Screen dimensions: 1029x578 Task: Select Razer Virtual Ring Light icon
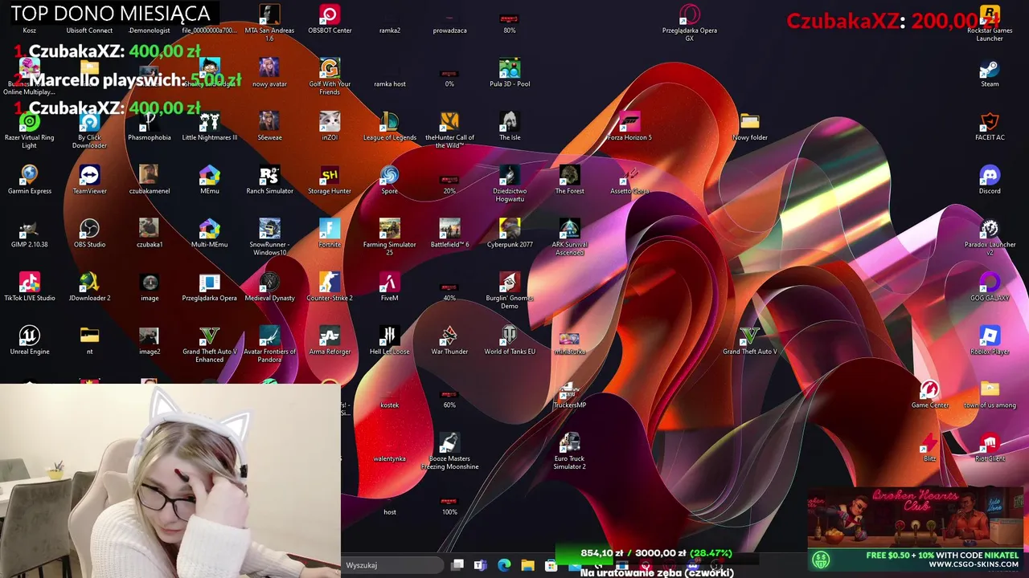30,122
